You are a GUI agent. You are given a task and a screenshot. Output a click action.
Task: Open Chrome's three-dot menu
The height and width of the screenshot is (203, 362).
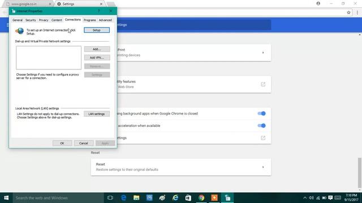point(357,12)
